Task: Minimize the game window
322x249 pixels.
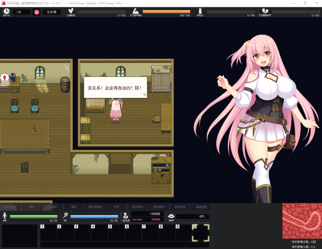Action: 294,3
